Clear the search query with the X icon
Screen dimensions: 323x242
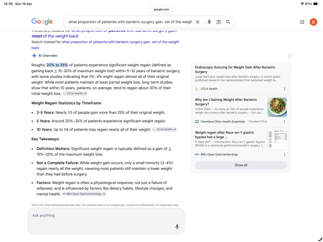197,22
